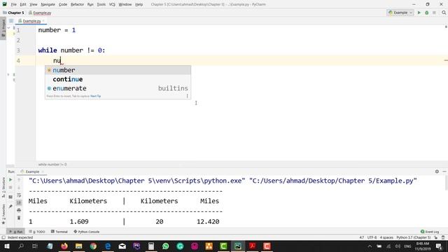Image resolution: width=448 pixels, height=252 pixels.
Task: Change the 4 spaces indent setting
Action: coord(386,237)
